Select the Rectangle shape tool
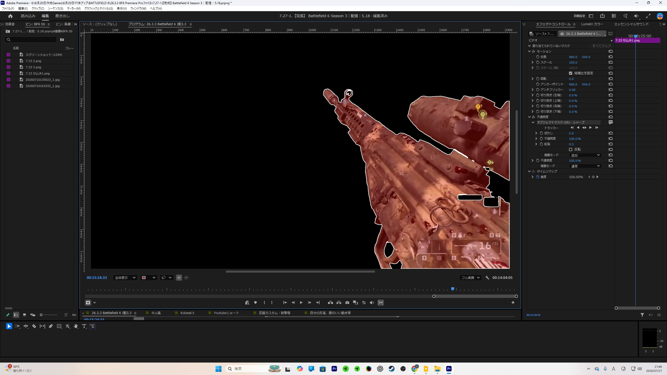The image size is (667, 375). coord(59,326)
